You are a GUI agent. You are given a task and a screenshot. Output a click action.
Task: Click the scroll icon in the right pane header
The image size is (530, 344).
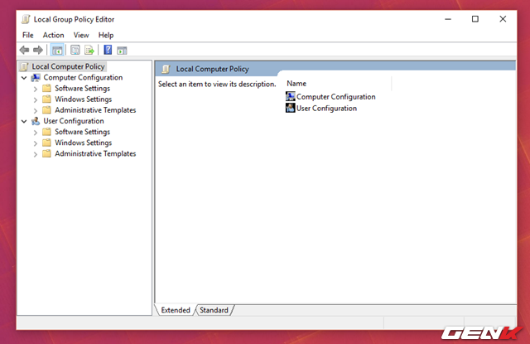(166, 69)
